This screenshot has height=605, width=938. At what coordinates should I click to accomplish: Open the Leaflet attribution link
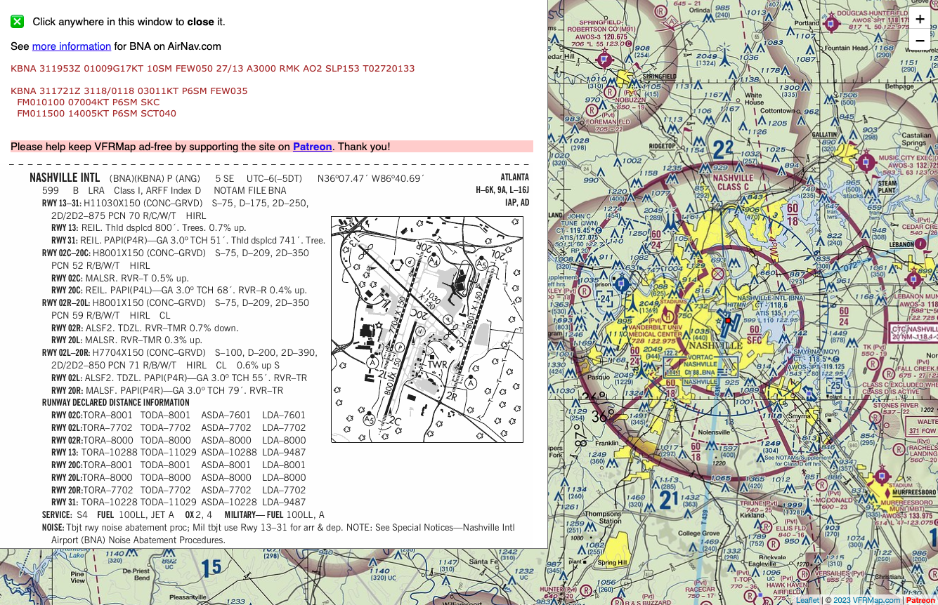point(807,600)
